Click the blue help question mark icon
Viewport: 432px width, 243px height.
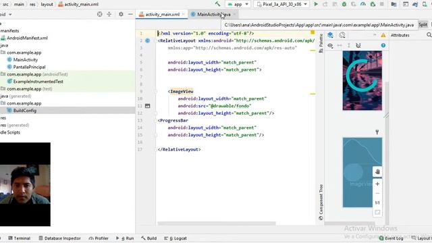[x=383, y=45]
